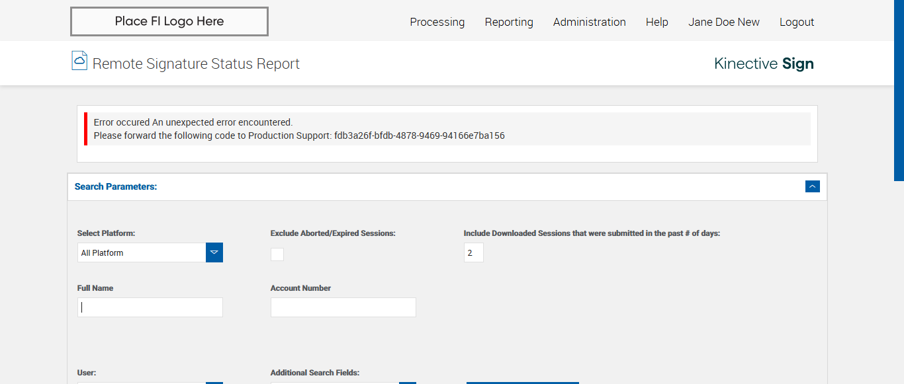This screenshot has height=384, width=904.
Task: Click the Error occured message line
Action: click(193, 122)
